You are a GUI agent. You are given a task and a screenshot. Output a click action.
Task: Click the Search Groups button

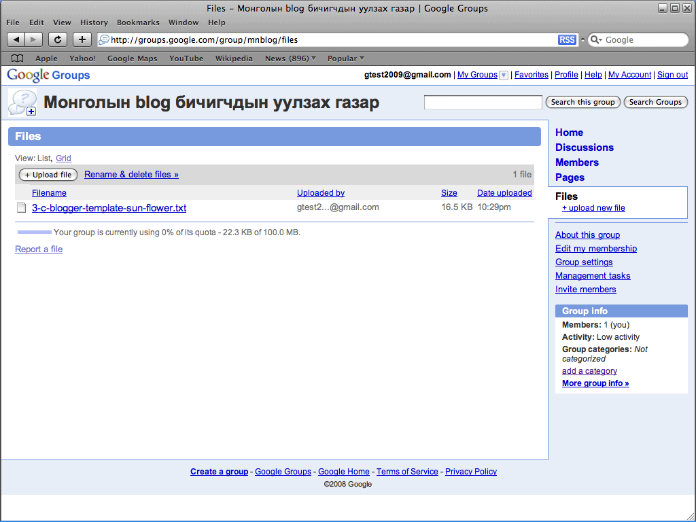655,102
